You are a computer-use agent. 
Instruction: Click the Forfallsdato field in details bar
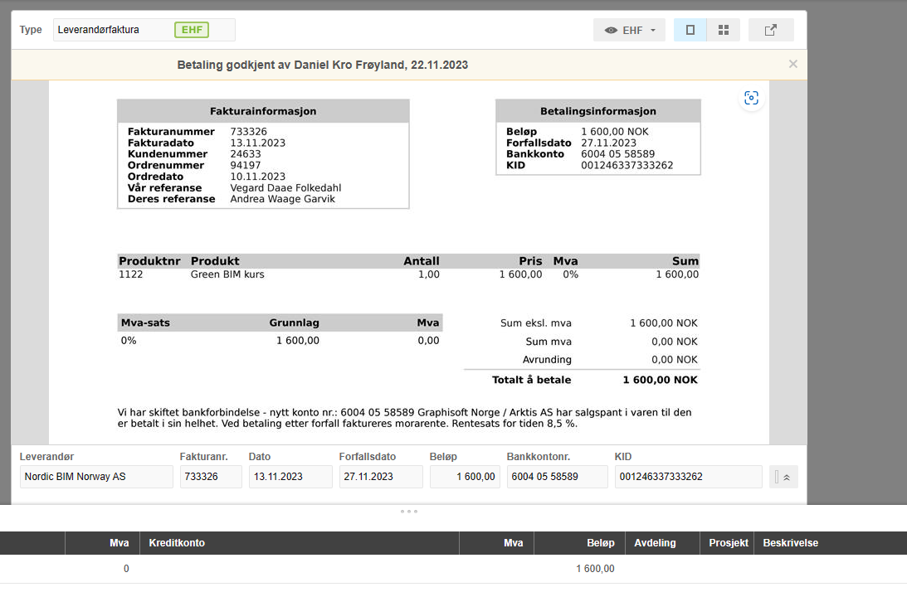[380, 477]
